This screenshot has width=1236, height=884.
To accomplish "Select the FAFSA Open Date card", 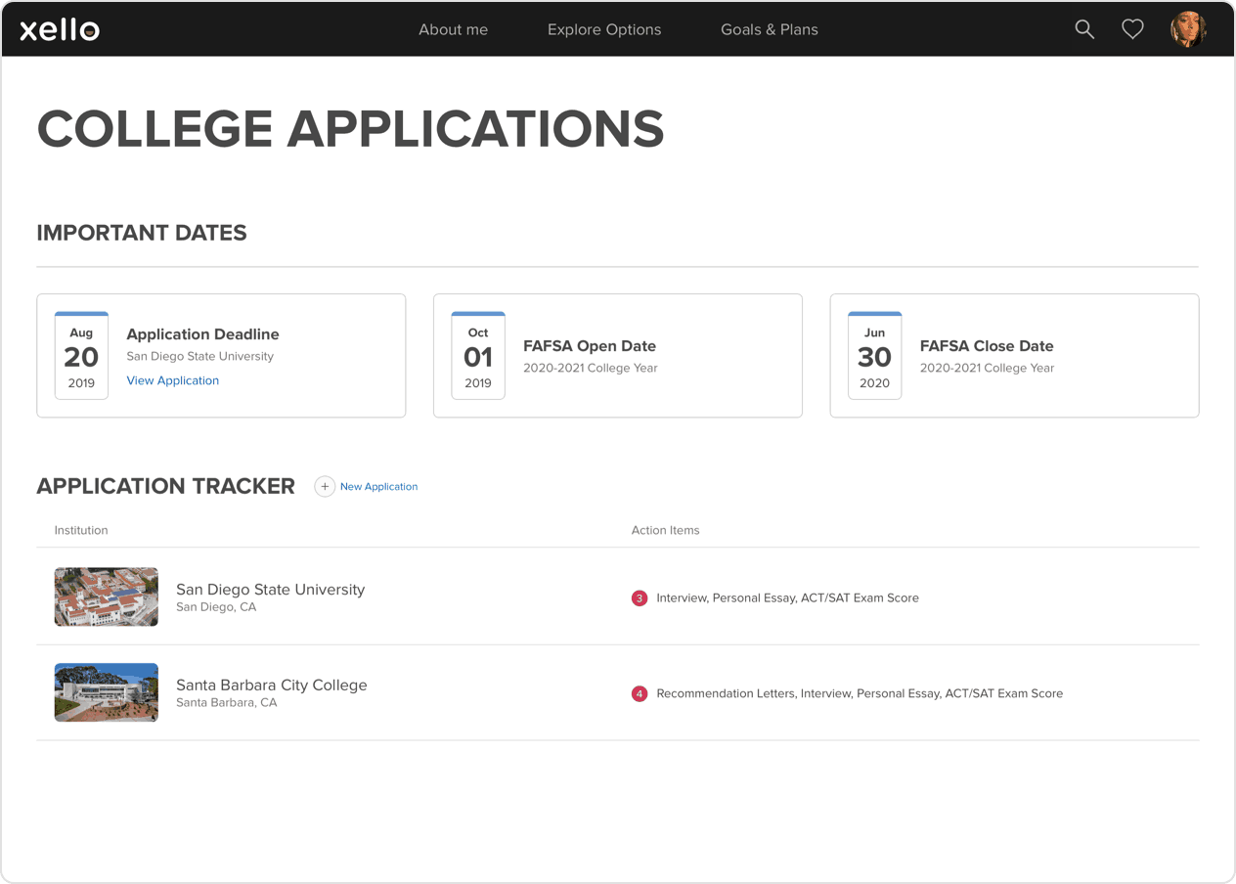I will (618, 356).
